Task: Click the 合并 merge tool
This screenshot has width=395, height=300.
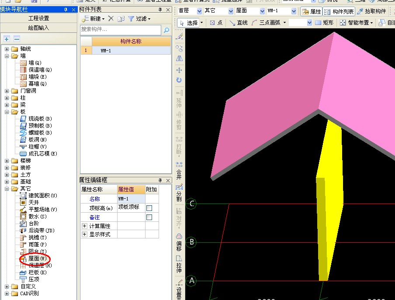Action: click(x=179, y=170)
